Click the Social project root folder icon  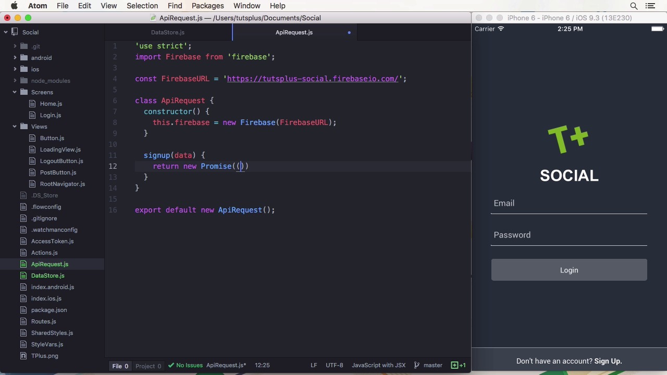pyautogui.click(x=15, y=32)
